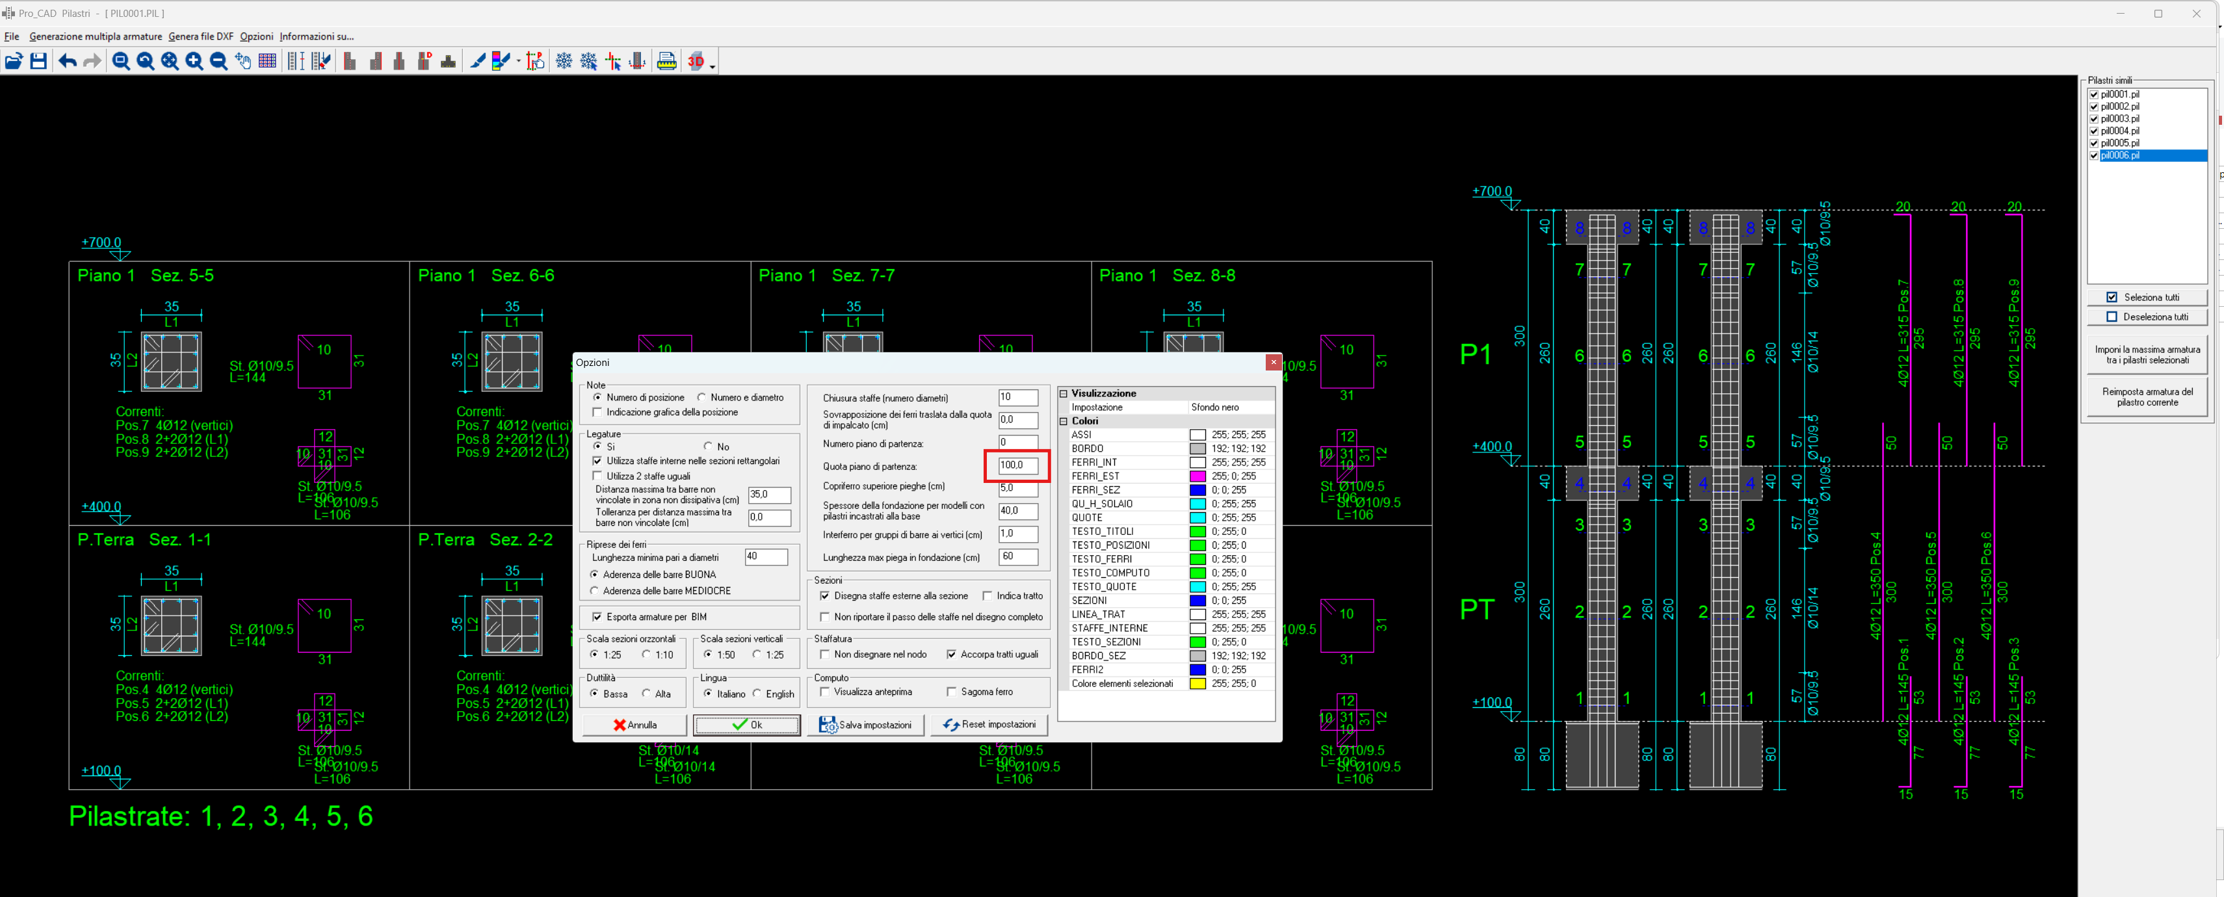This screenshot has width=2224, height=897.
Task: Click the open file folder icon
Action: tap(14, 61)
